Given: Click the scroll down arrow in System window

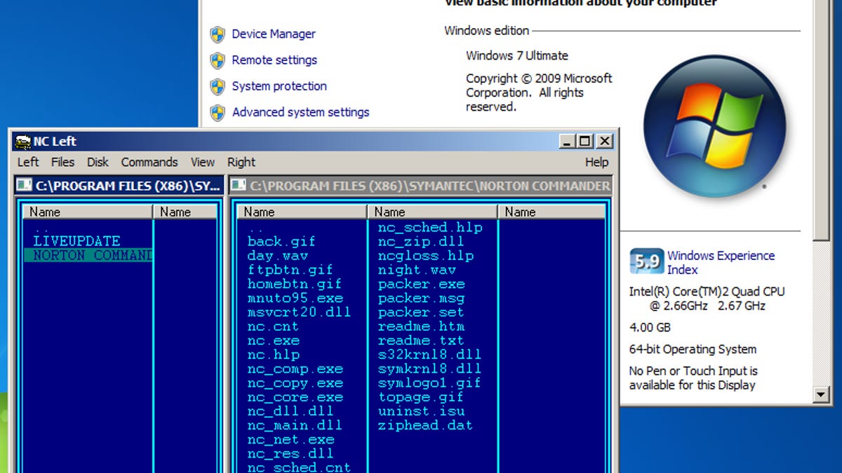Looking at the screenshot, I should 821,395.
